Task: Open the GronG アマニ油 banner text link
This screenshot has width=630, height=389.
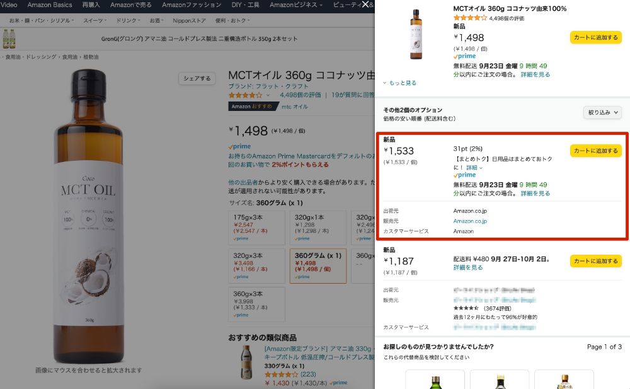Action: coord(199,38)
